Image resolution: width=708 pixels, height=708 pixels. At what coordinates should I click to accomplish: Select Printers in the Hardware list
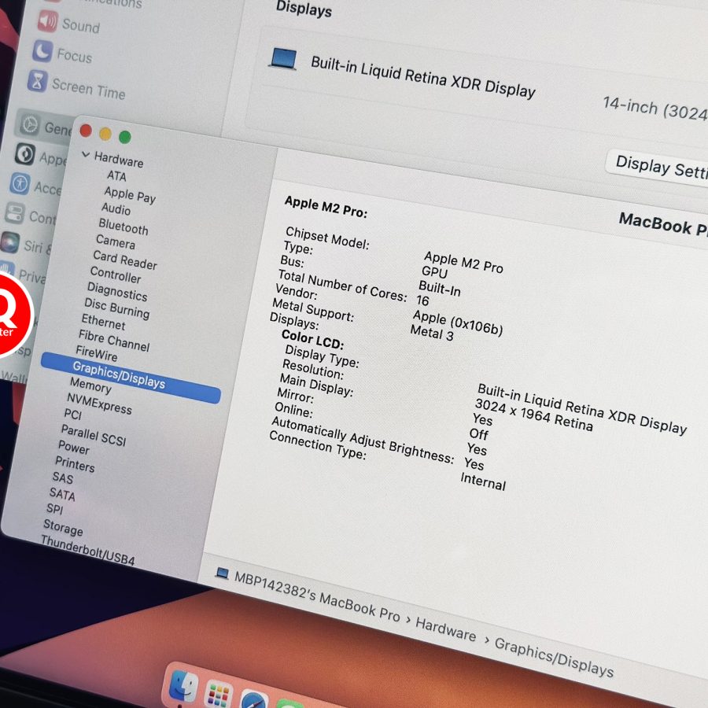[x=75, y=463]
